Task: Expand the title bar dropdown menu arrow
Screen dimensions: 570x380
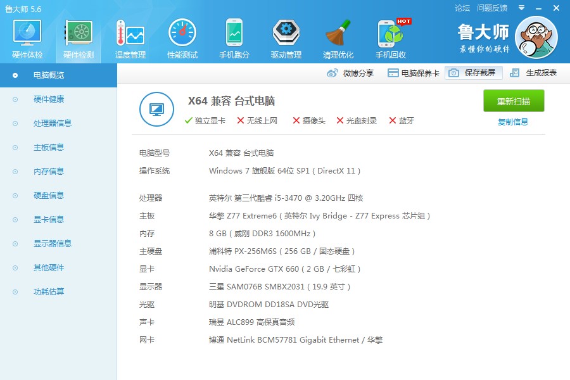Action: point(521,8)
